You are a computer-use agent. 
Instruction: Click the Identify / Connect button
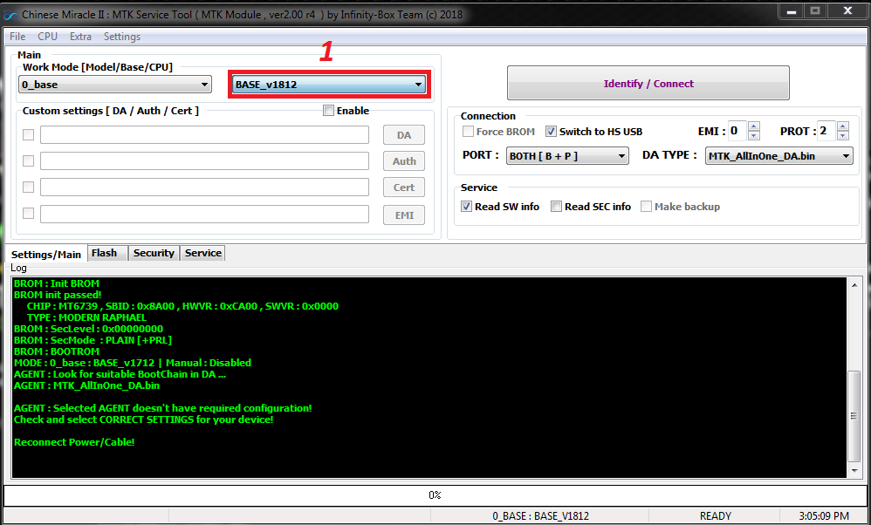click(648, 83)
